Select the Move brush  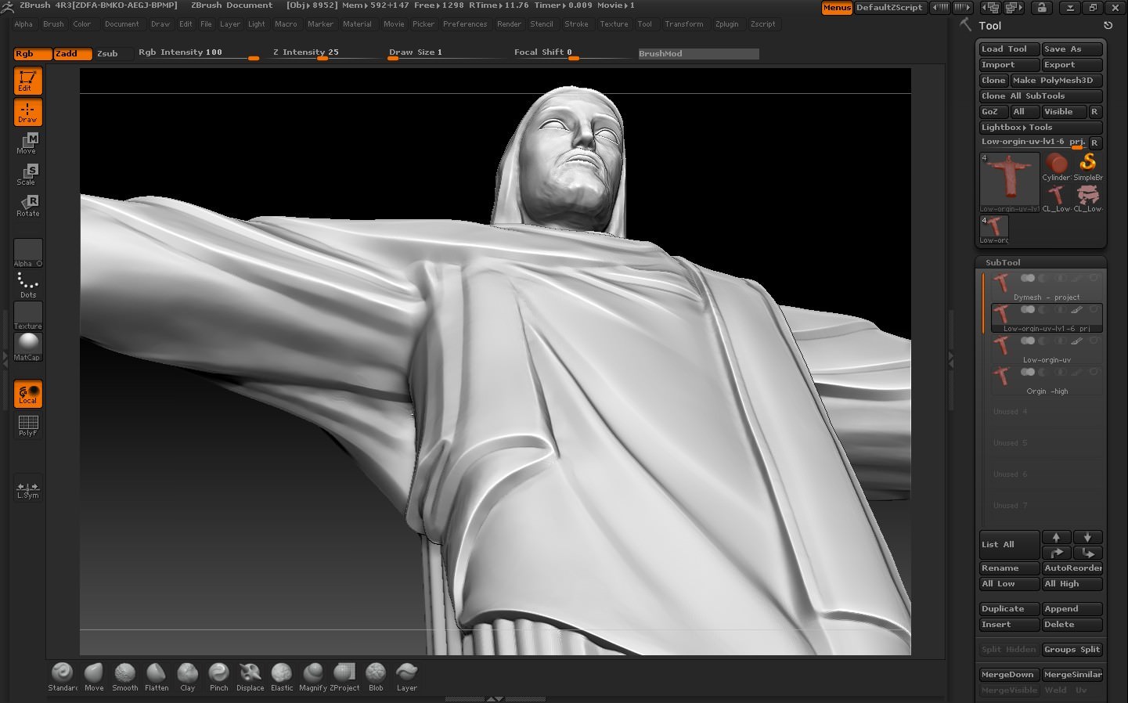(x=94, y=677)
